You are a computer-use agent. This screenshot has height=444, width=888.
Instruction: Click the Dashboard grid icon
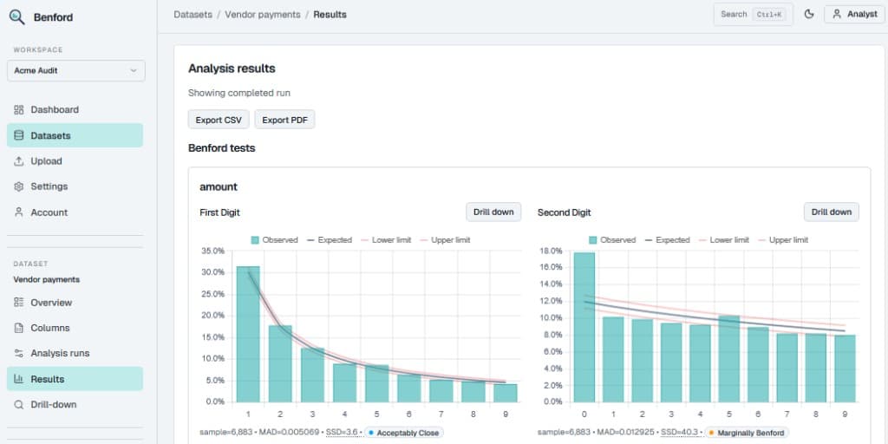pyautogui.click(x=19, y=110)
